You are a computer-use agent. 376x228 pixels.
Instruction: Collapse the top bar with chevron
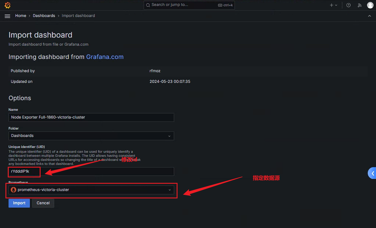click(x=369, y=16)
